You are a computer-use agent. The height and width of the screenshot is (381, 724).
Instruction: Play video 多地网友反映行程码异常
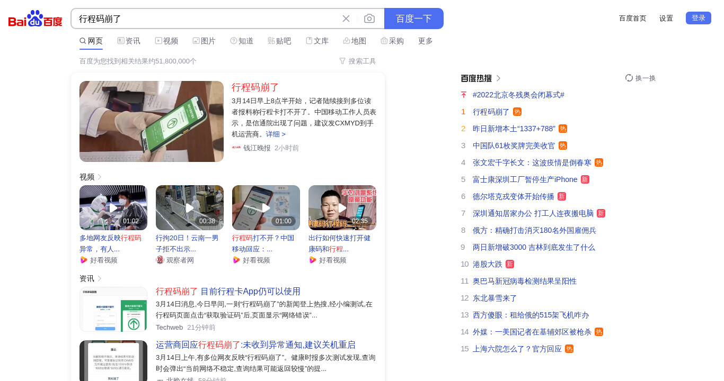pyautogui.click(x=113, y=207)
